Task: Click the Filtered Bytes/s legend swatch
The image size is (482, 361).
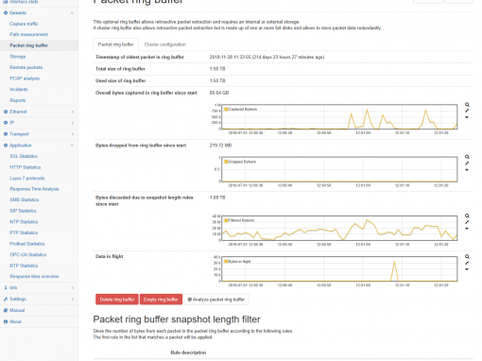Action: [226, 220]
